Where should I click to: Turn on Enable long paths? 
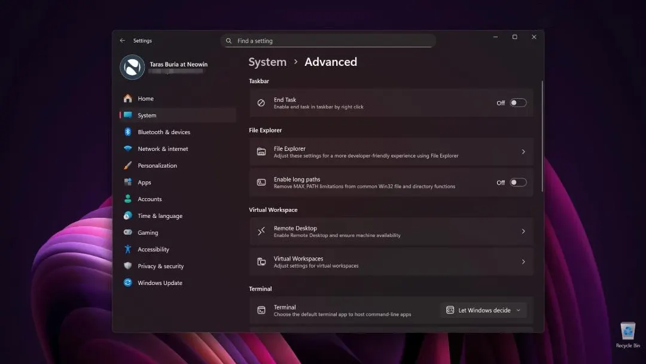coord(518,182)
